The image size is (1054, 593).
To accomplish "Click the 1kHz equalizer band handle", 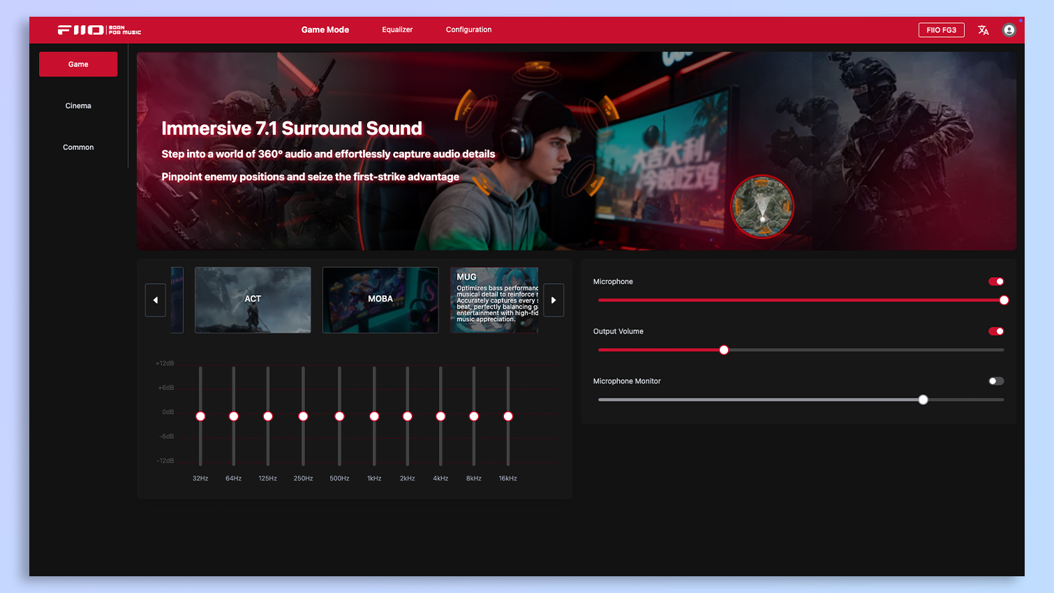I will click(374, 416).
